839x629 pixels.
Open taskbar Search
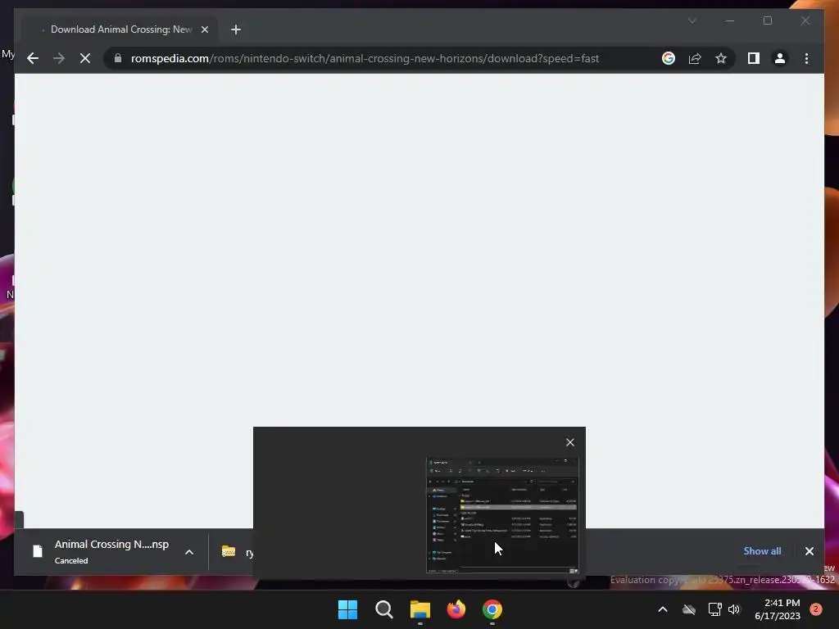click(x=383, y=609)
